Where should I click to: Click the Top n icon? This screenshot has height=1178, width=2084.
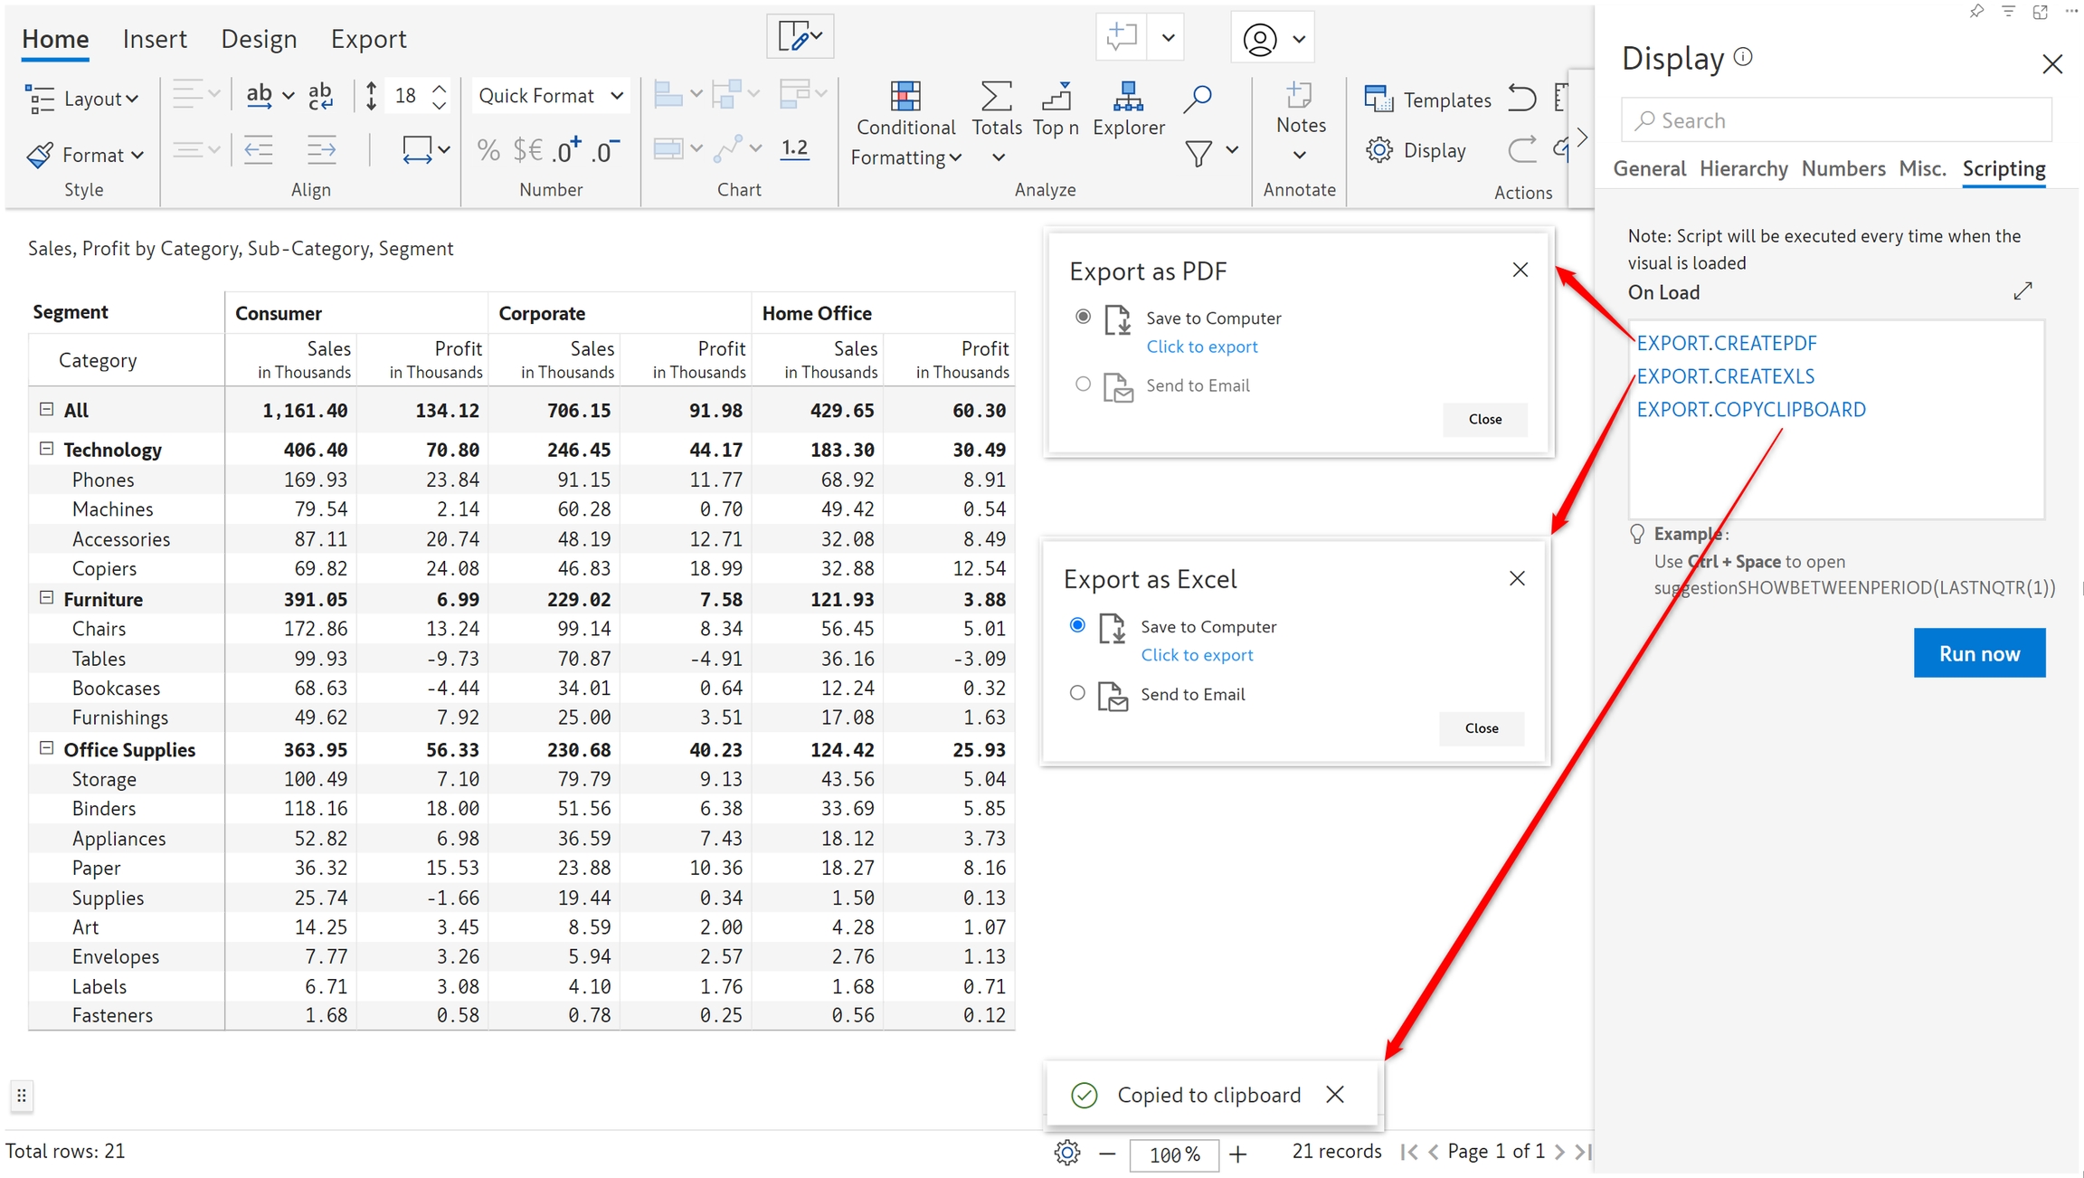pyautogui.click(x=1056, y=96)
